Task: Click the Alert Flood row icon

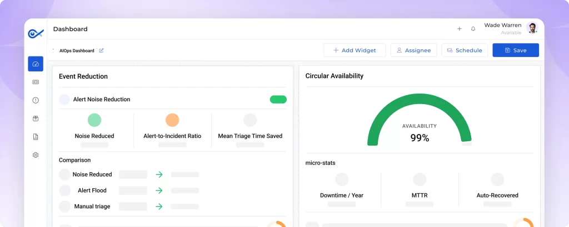Action: pos(64,190)
